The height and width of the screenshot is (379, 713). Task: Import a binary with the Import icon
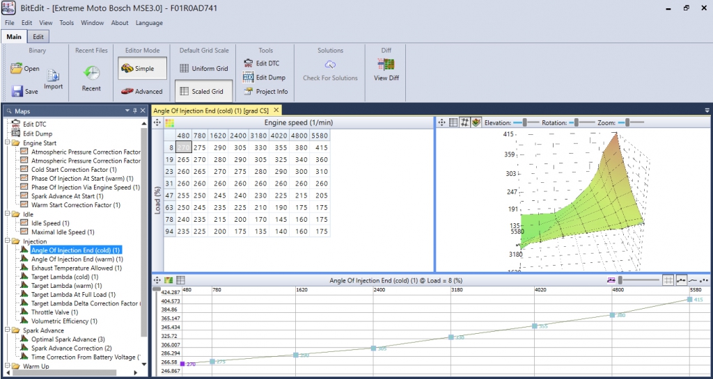point(53,76)
